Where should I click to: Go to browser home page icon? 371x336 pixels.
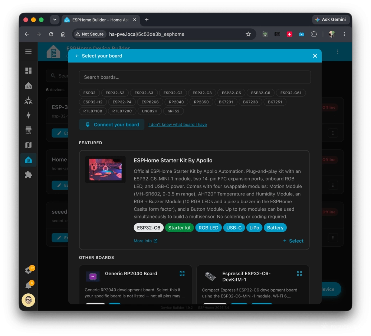point(63,34)
